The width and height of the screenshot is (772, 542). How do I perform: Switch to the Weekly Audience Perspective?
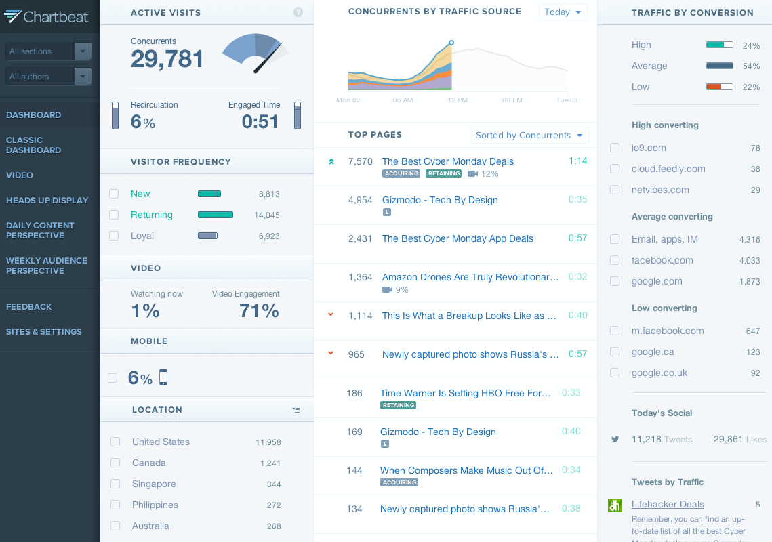46,266
